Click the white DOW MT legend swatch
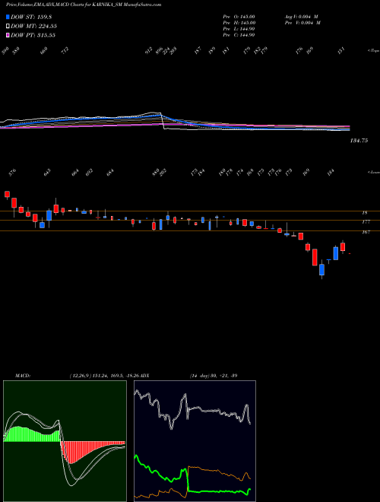The width and height of the screenshot is (380, 502). pos(8,26)
